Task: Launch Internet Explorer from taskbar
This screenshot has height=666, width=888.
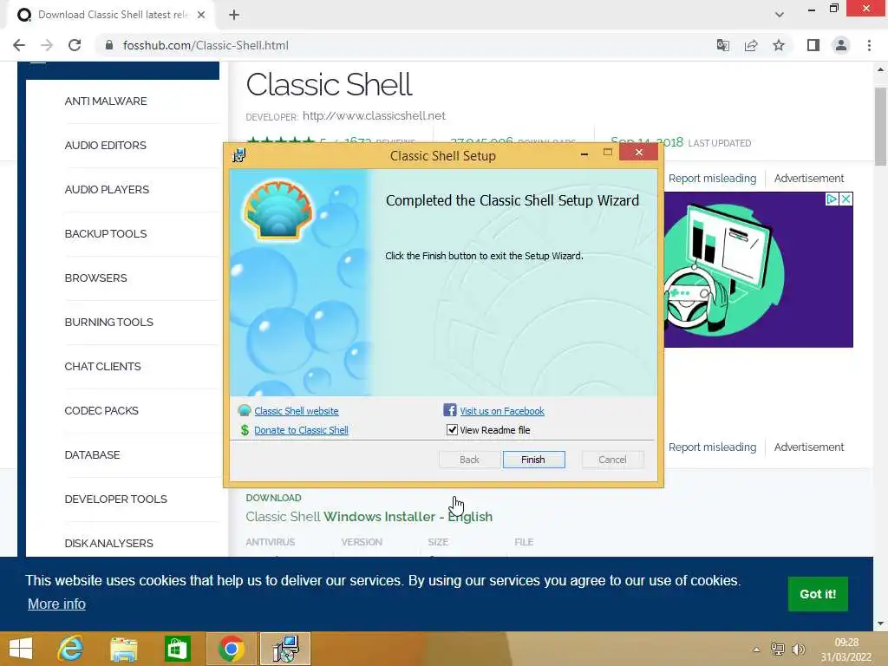Action: tap(71, 649)
